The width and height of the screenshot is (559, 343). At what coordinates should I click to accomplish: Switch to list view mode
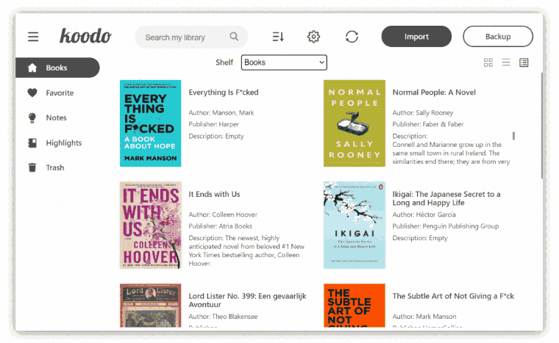click(506, 62)
